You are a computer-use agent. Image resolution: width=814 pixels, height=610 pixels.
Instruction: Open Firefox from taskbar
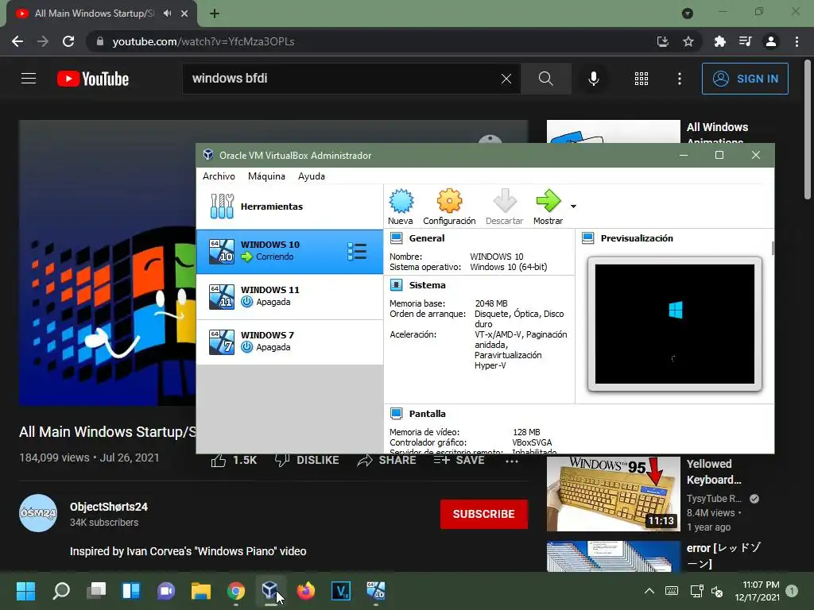pos(306,591)
